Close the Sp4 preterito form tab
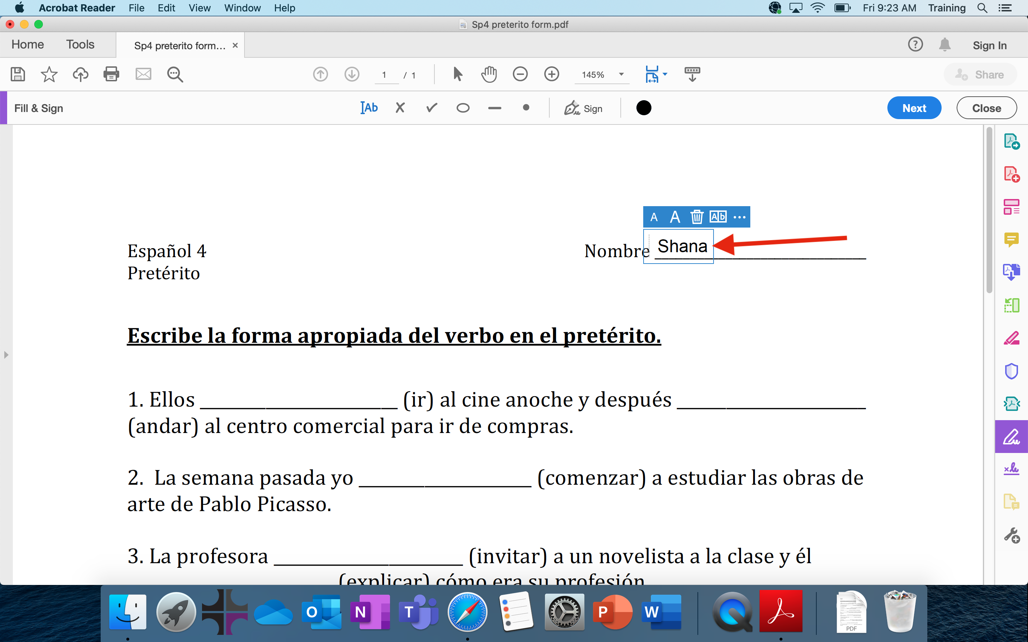 point(235,45)
